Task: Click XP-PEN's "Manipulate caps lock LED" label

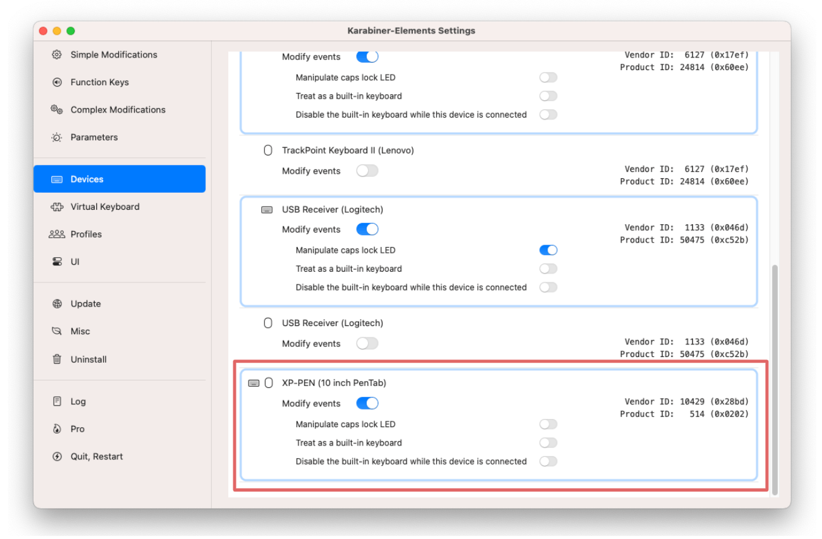Action: click(x=345, y=424)
